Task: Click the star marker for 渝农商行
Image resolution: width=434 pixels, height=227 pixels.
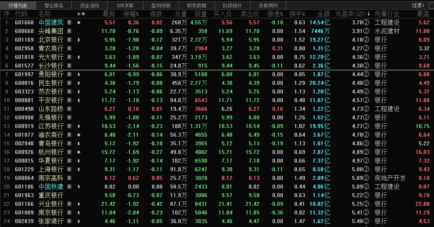Action: tap(79, 135)
